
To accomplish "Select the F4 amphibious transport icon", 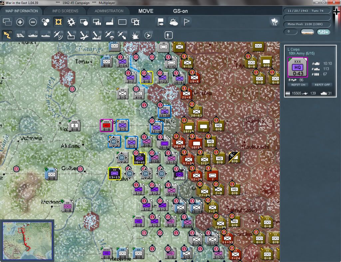I will (x=46, y=35).
